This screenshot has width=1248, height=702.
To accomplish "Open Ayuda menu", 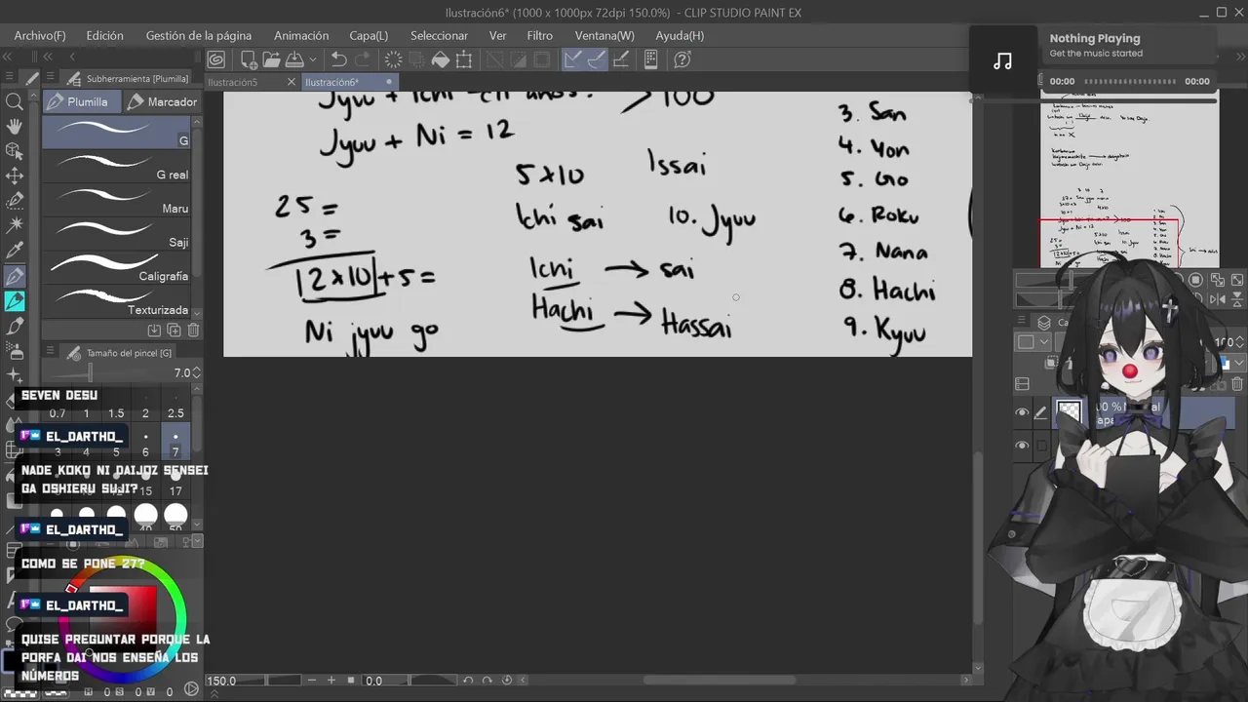I will tap(680, 36).
